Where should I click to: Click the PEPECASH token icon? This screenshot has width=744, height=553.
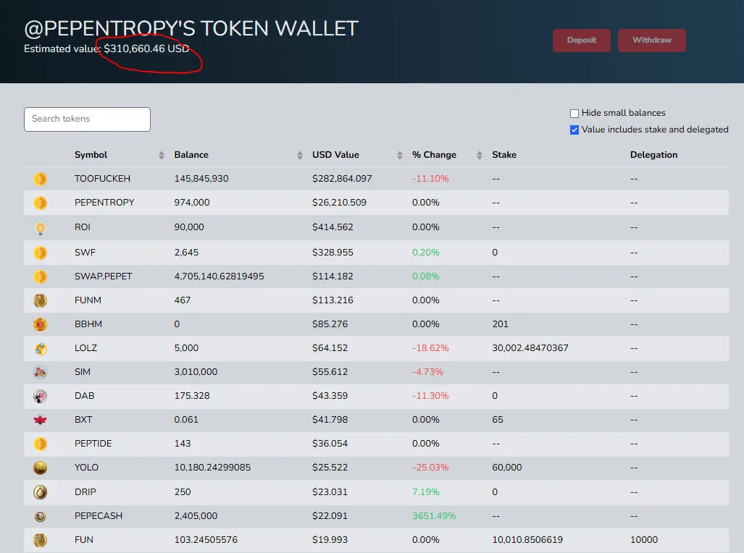(41, 517)
